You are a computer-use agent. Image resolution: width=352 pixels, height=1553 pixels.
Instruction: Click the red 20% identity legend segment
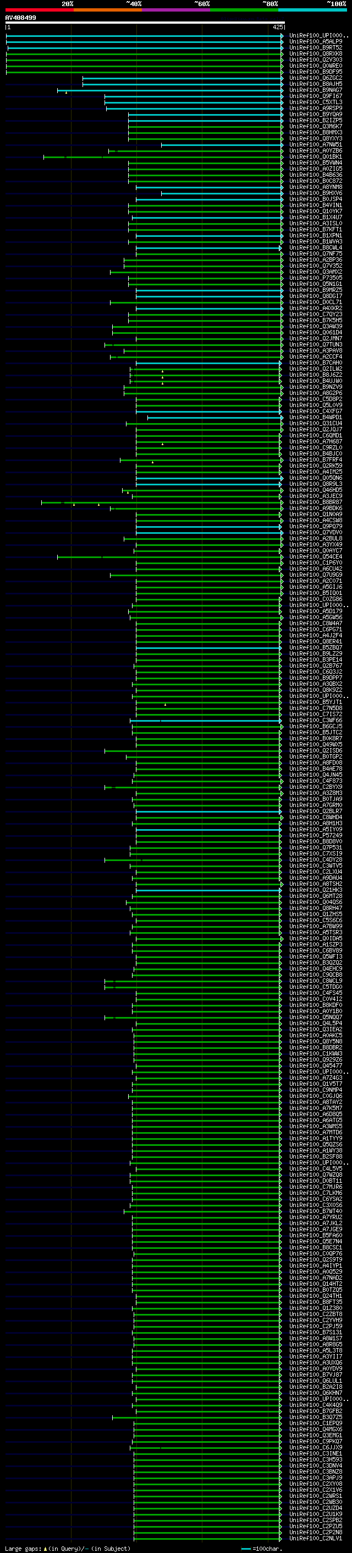(x=39, y=10)
